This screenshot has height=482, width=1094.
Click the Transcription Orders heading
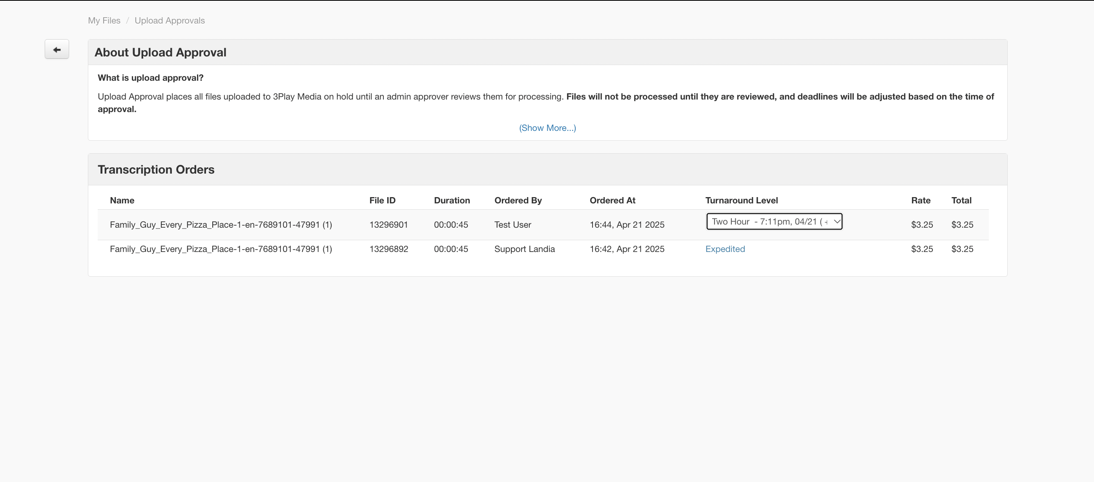click(x=156, y=169)
